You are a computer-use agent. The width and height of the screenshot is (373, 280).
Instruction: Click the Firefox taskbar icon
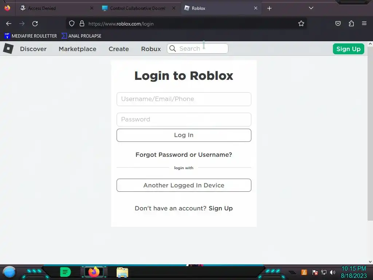pos(94,272)
